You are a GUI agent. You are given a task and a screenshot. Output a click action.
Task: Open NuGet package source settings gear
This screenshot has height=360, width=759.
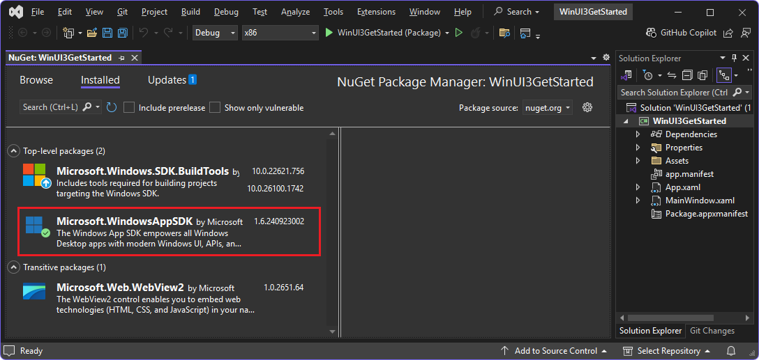click(587, 107)
